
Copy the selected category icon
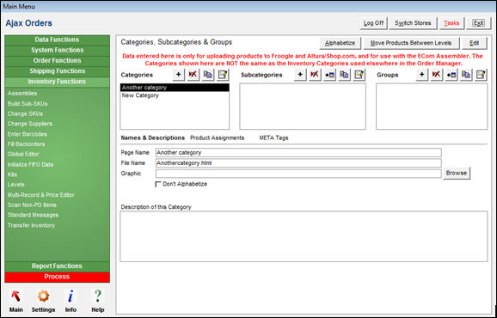coord(208,75)
